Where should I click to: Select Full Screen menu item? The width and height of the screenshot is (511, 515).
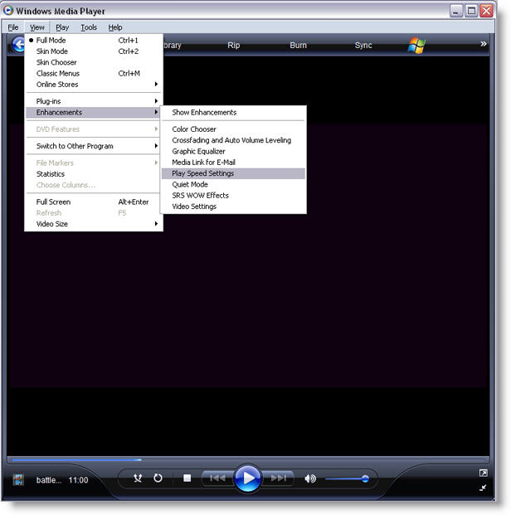pyautogui.click(x=94, y=202)
